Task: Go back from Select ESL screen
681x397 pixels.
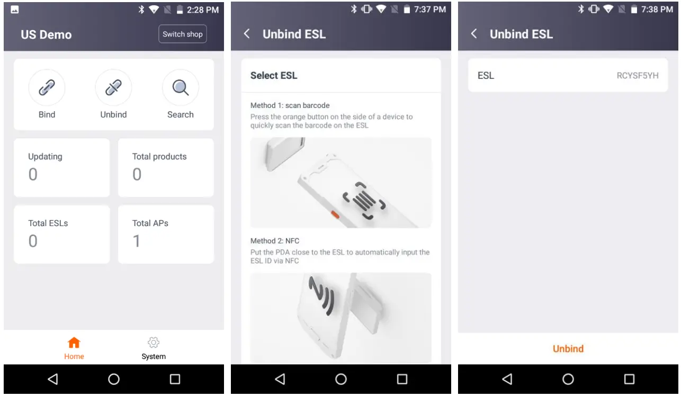Action: tap(247, 34)
